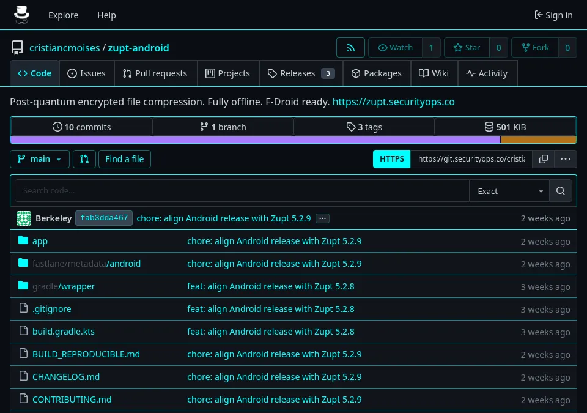Visit the zupt.securityops.co website link
The width and height of the screenshot is (587, 413).
(x=393, y=102)
